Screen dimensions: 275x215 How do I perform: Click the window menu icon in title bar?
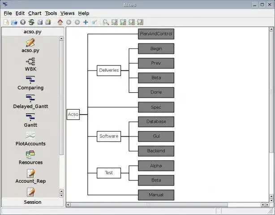point(5,4)
